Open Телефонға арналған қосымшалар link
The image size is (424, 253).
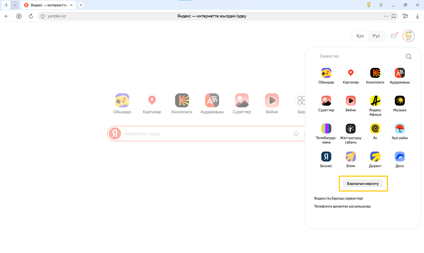pyautogui.click(x=342, y=206)
